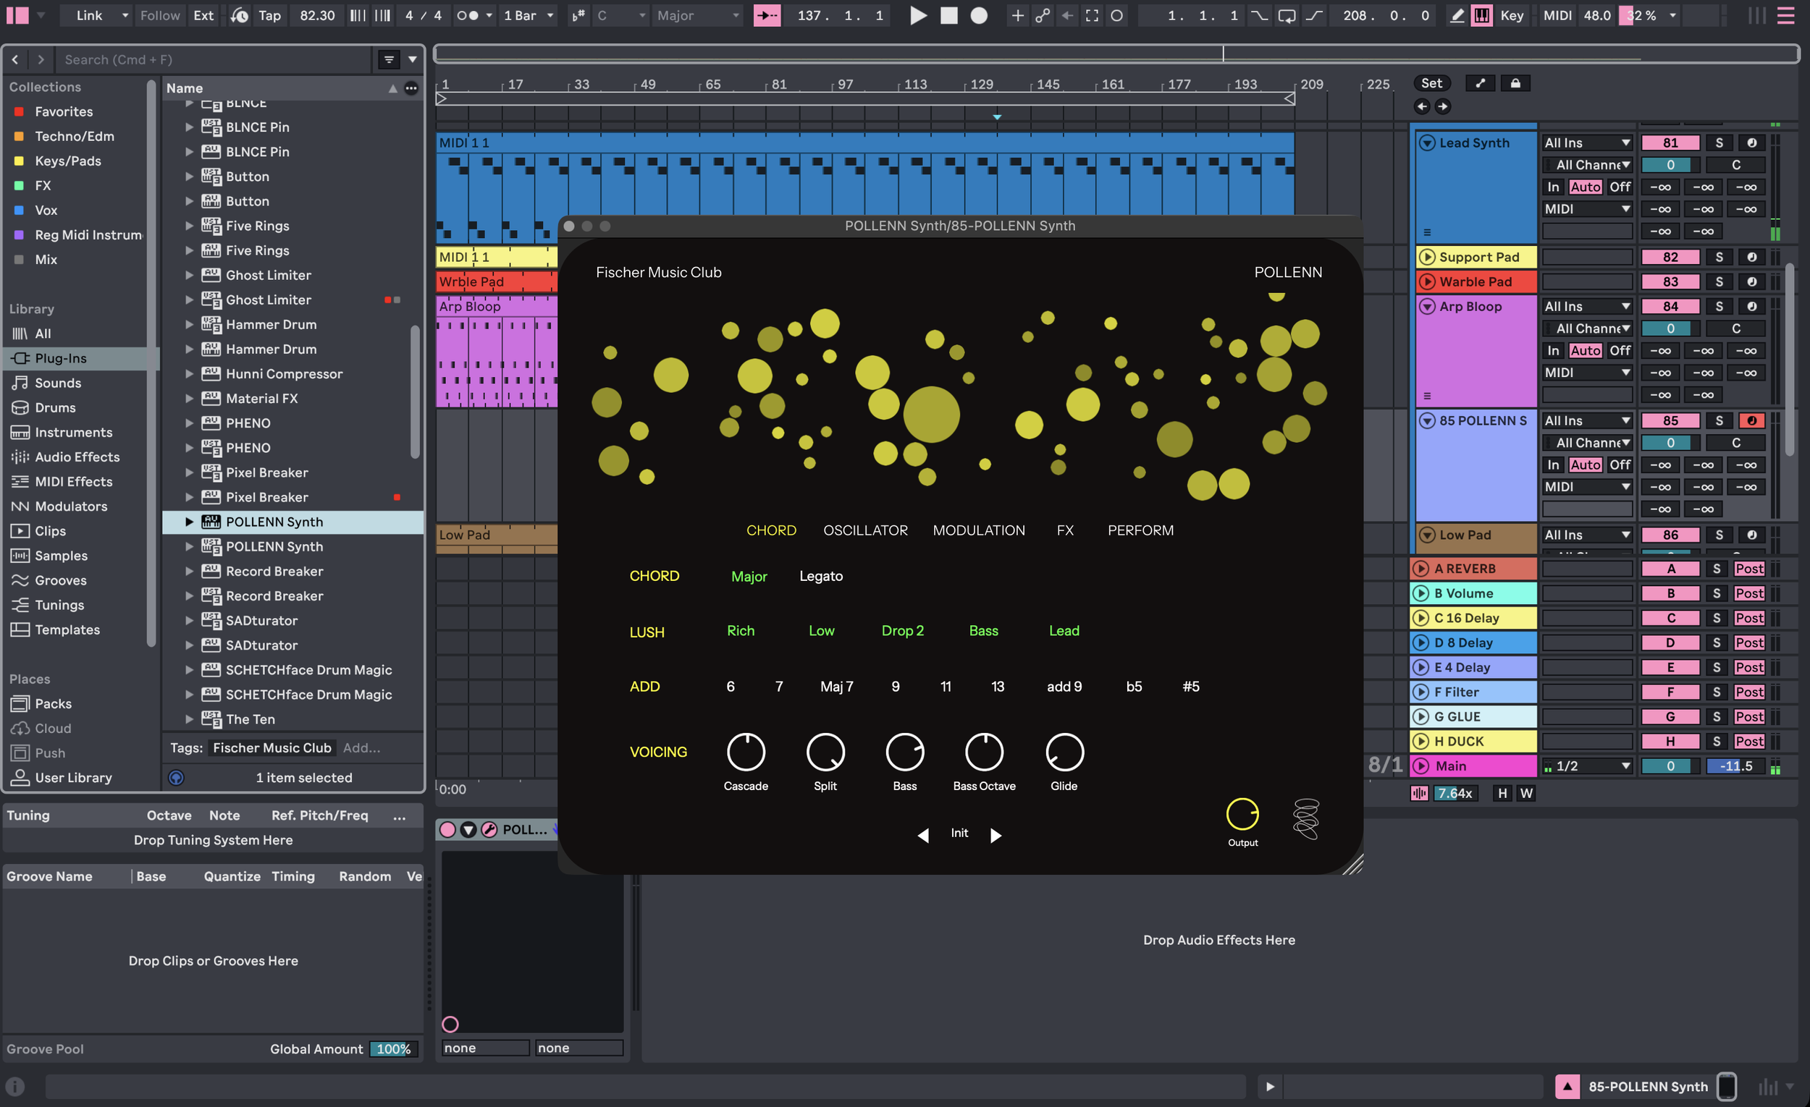
Task: Expand selected POLLENN Synth browser entry
Action: (189, 522)
